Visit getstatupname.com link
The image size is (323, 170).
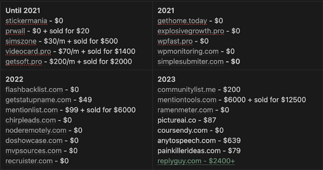[x=38, y=100]
